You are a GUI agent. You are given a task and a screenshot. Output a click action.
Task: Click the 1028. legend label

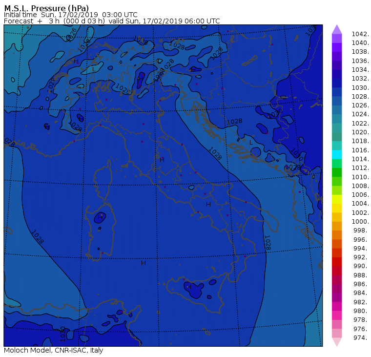360,97
